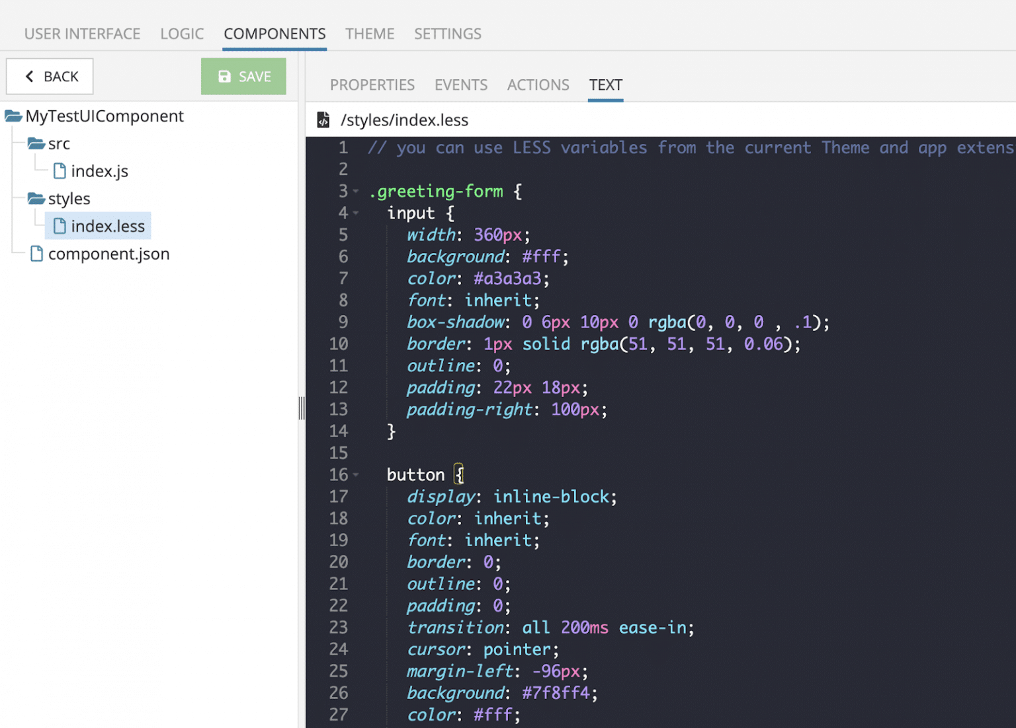Click the file icon beside /styles/index.less path
Viewport: 1016px width, 728px height.
point(323,120)
